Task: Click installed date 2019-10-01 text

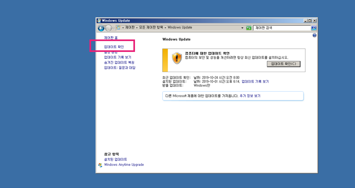Action: [217, 81]
